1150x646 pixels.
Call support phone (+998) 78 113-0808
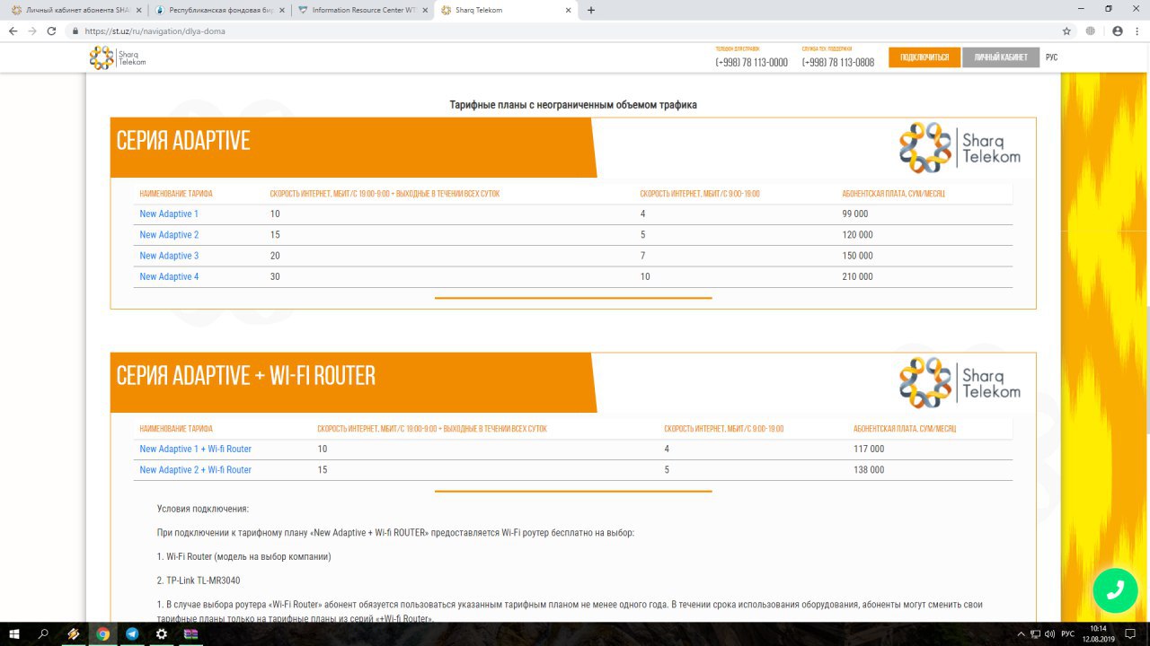(x=838, y=62)
